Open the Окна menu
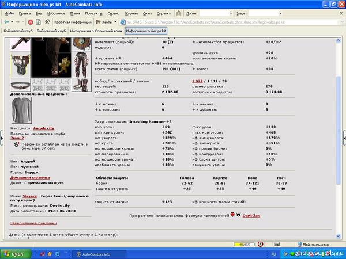Image resolution: width=346 pixels, height=259 pixels. point(147,13)
